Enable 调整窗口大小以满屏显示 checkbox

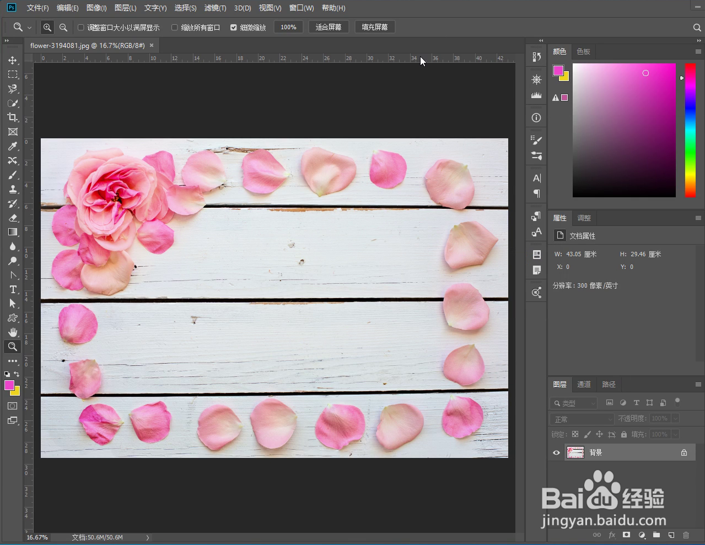pos(81,28)
